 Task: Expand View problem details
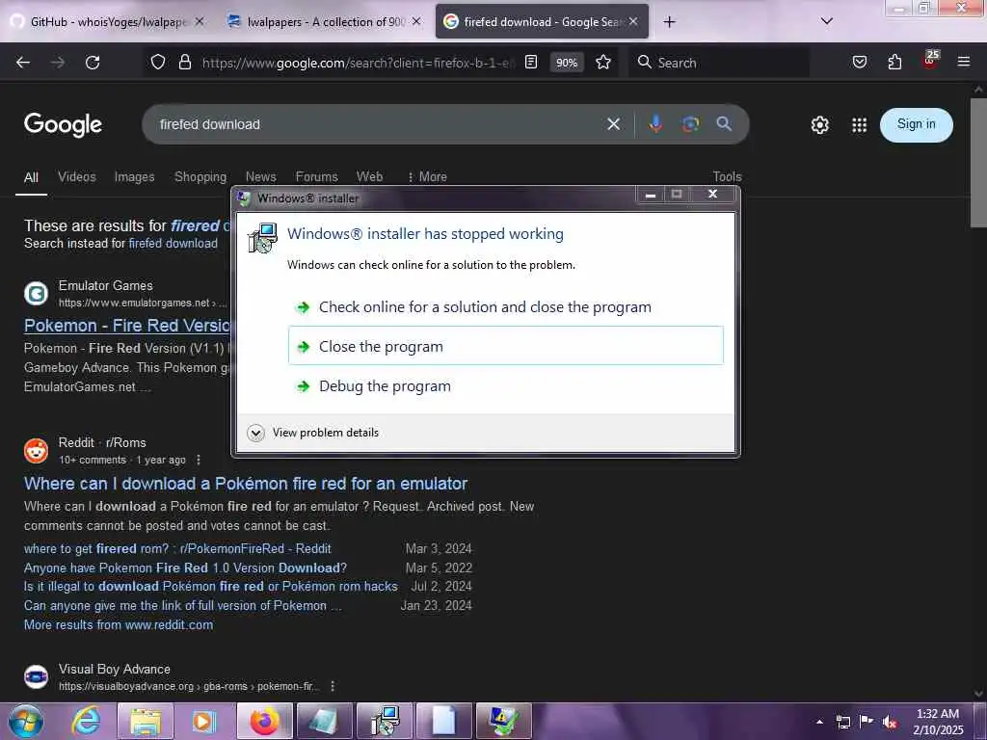click(x=313, y=433)
